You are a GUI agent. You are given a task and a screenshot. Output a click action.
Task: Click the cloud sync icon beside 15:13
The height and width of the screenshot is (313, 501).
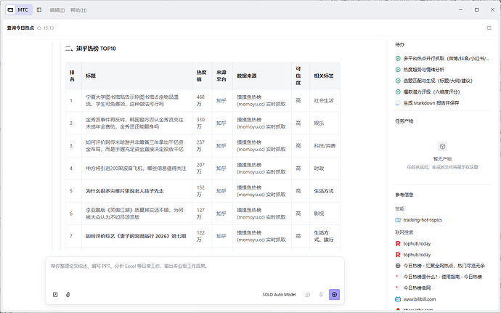[x=39, y=28]
